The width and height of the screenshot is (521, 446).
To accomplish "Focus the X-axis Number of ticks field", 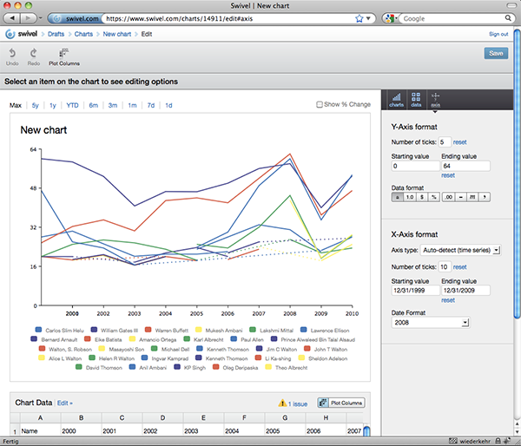I will (x=445, y=267).
